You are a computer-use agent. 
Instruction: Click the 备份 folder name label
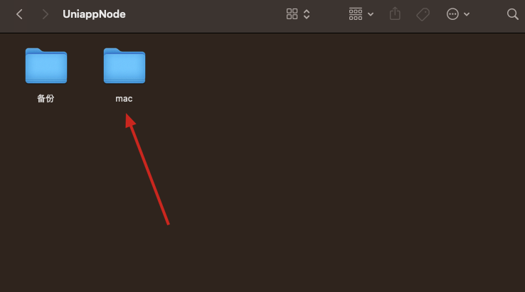pos(46,99)
